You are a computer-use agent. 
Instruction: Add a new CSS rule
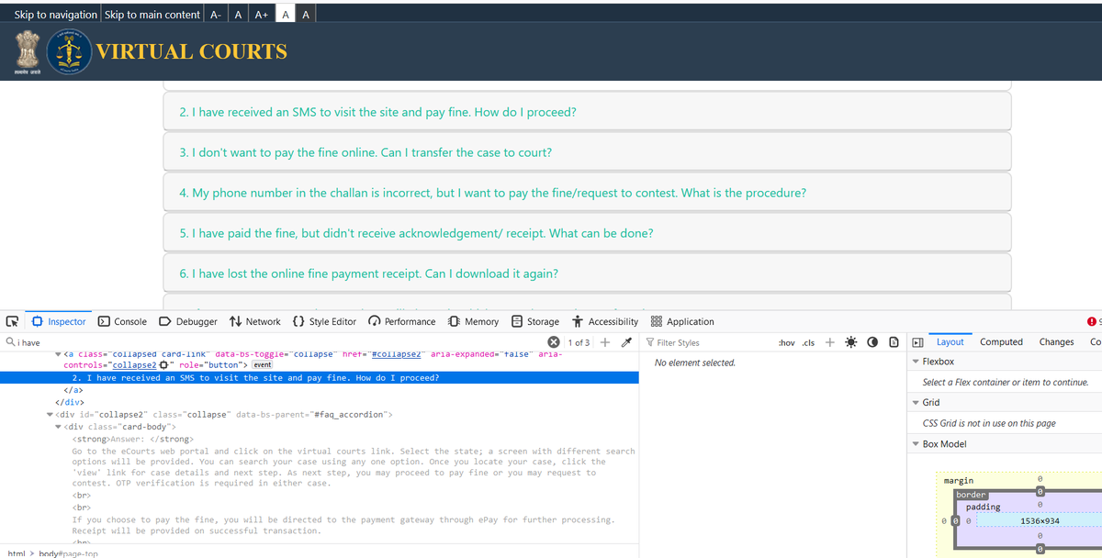tap(829, 342)
